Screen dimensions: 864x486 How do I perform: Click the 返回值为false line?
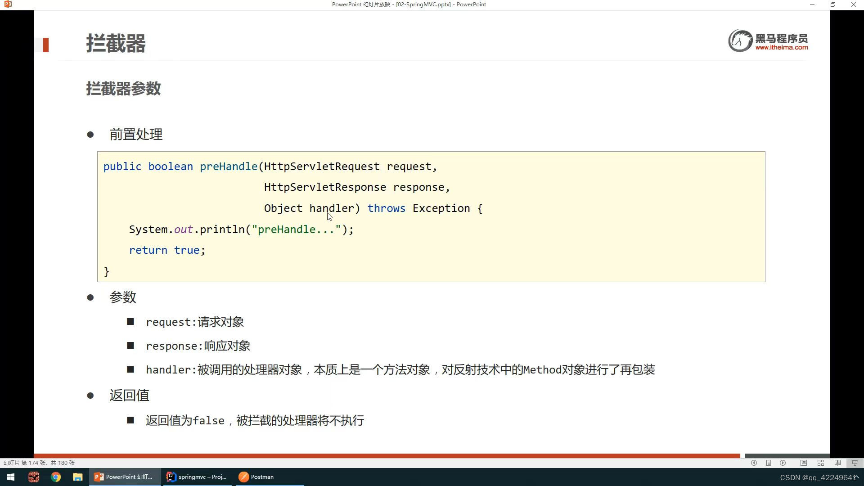tap(255, 420)
